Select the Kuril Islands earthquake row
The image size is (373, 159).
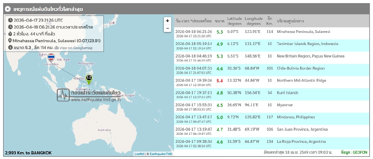[x=271, y=94]
